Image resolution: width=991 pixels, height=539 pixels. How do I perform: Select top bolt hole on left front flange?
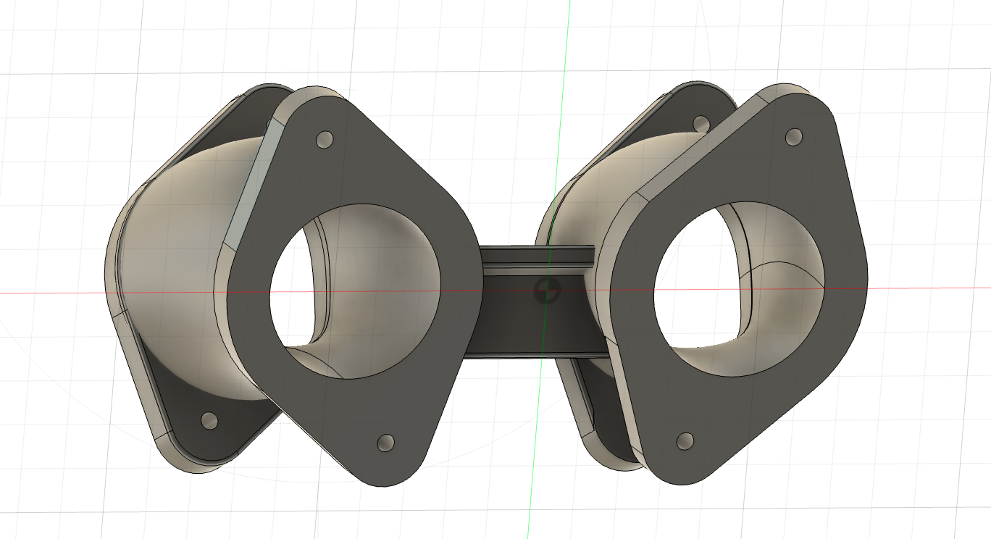(325, 139)
